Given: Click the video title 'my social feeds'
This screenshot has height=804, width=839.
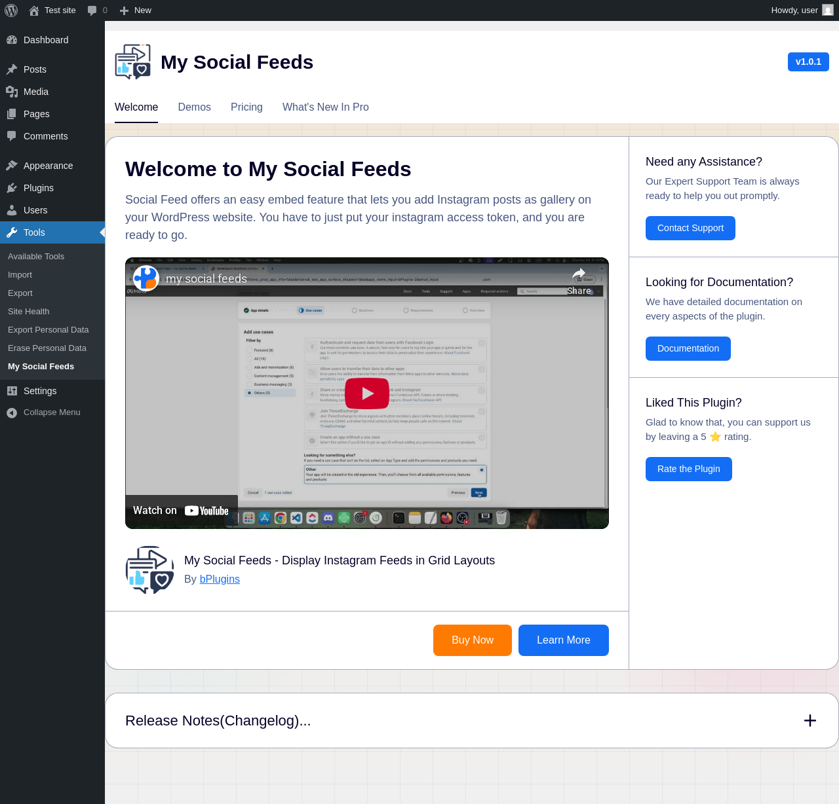Looking at the screenshot, I should point(206,279).
